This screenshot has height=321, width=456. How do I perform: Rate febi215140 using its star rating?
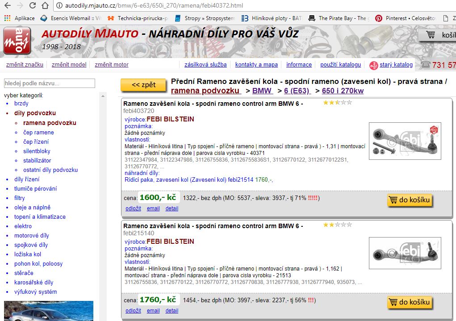coord(337,225)
